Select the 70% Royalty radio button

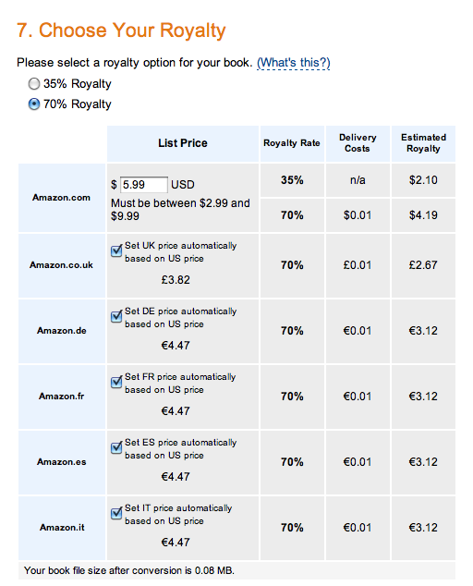coord(34,104)
